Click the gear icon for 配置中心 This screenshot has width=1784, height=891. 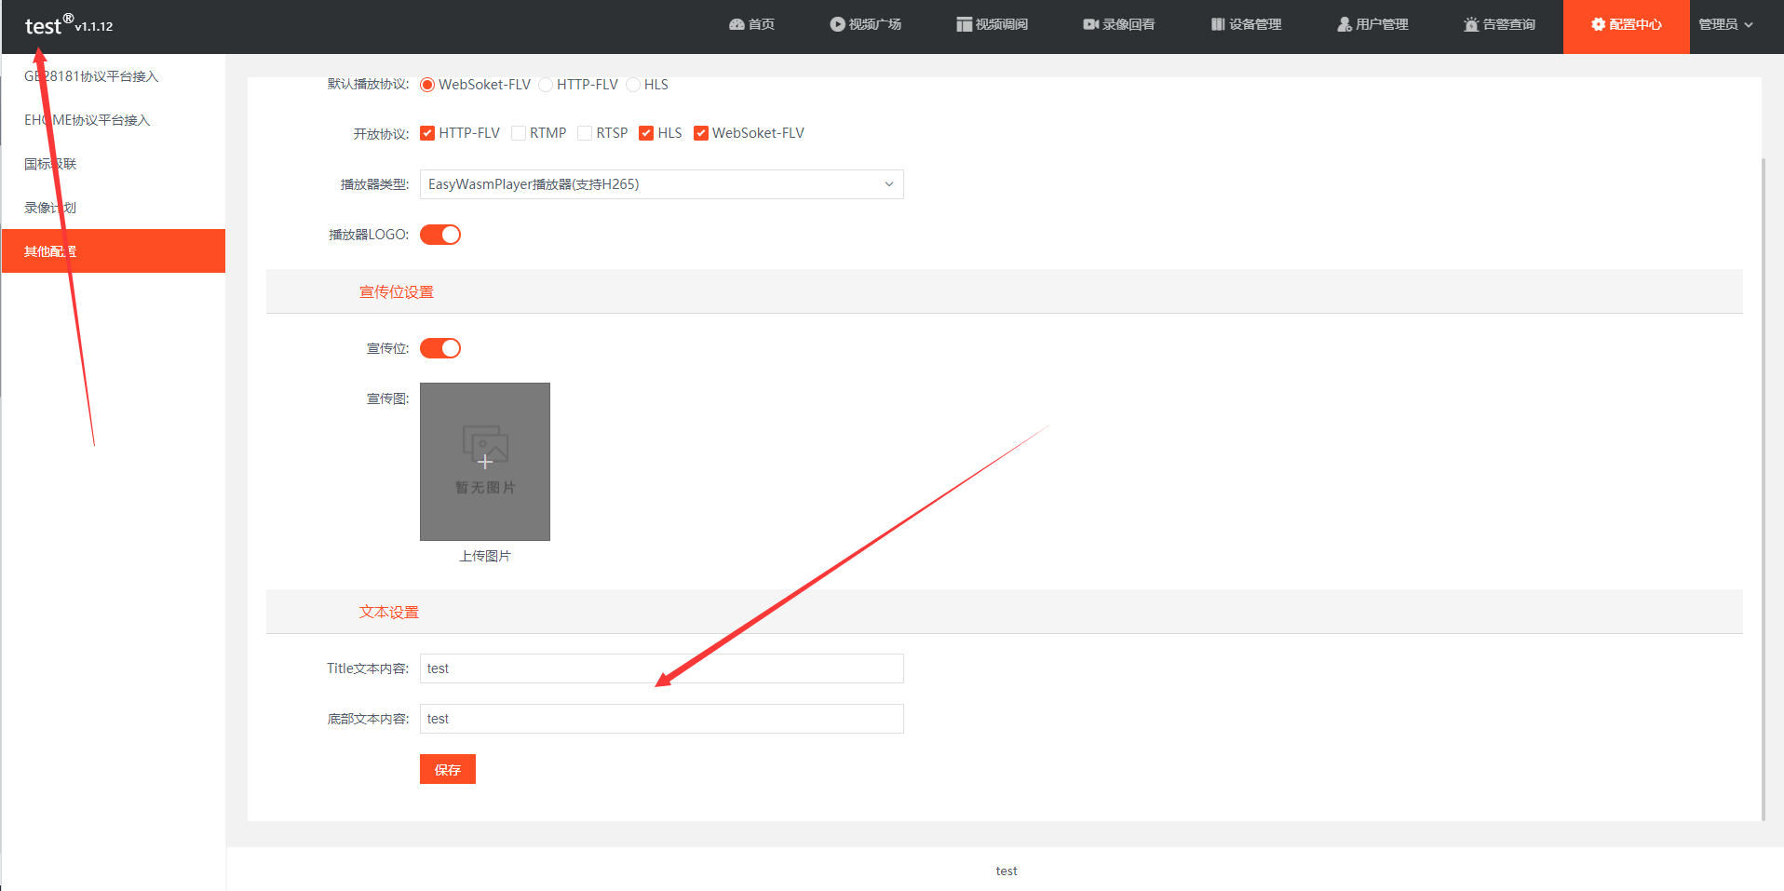(1598, 24)
